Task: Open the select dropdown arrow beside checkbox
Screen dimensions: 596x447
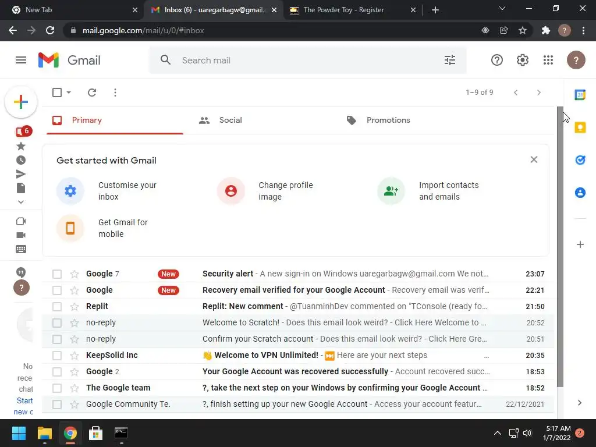Action: point(69,93)
